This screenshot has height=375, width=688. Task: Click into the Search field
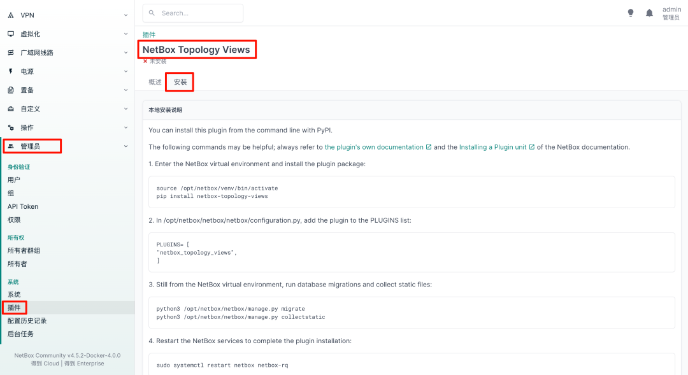193,13
